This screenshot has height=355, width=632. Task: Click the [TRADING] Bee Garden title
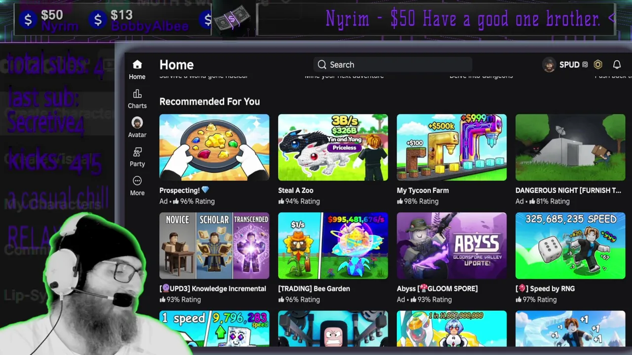tap(314, 288)
